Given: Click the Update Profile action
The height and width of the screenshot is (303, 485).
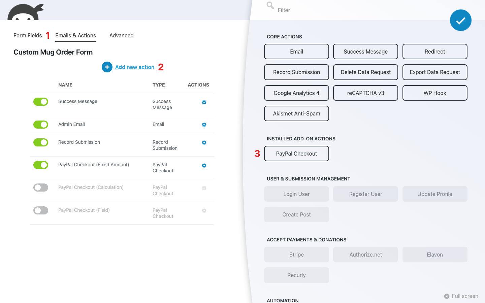Looking at the screenshot, I should 435,194.
